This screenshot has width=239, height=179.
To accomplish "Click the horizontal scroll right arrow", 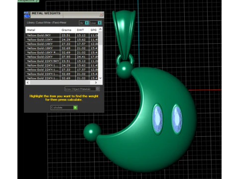I will [96, 83].
